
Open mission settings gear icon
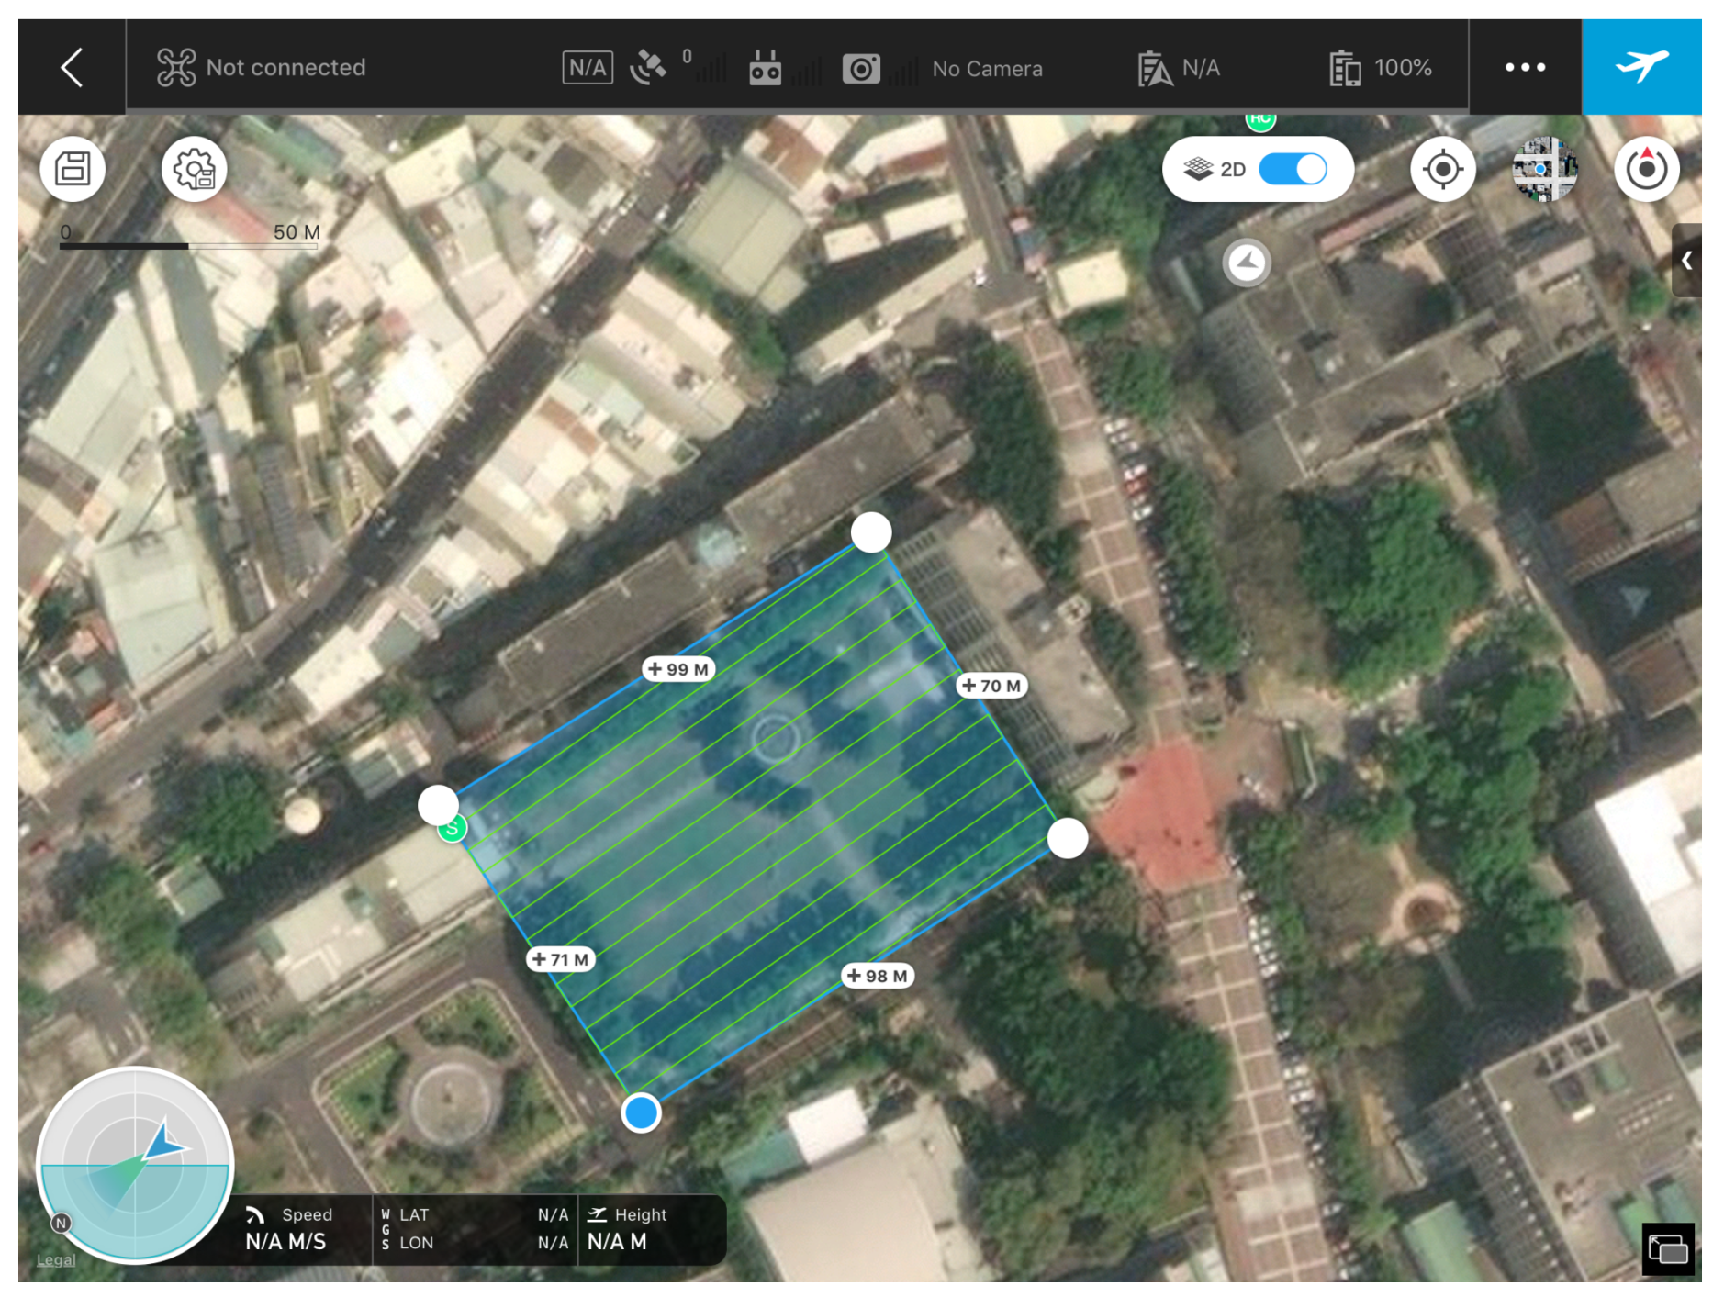[195, 169]
